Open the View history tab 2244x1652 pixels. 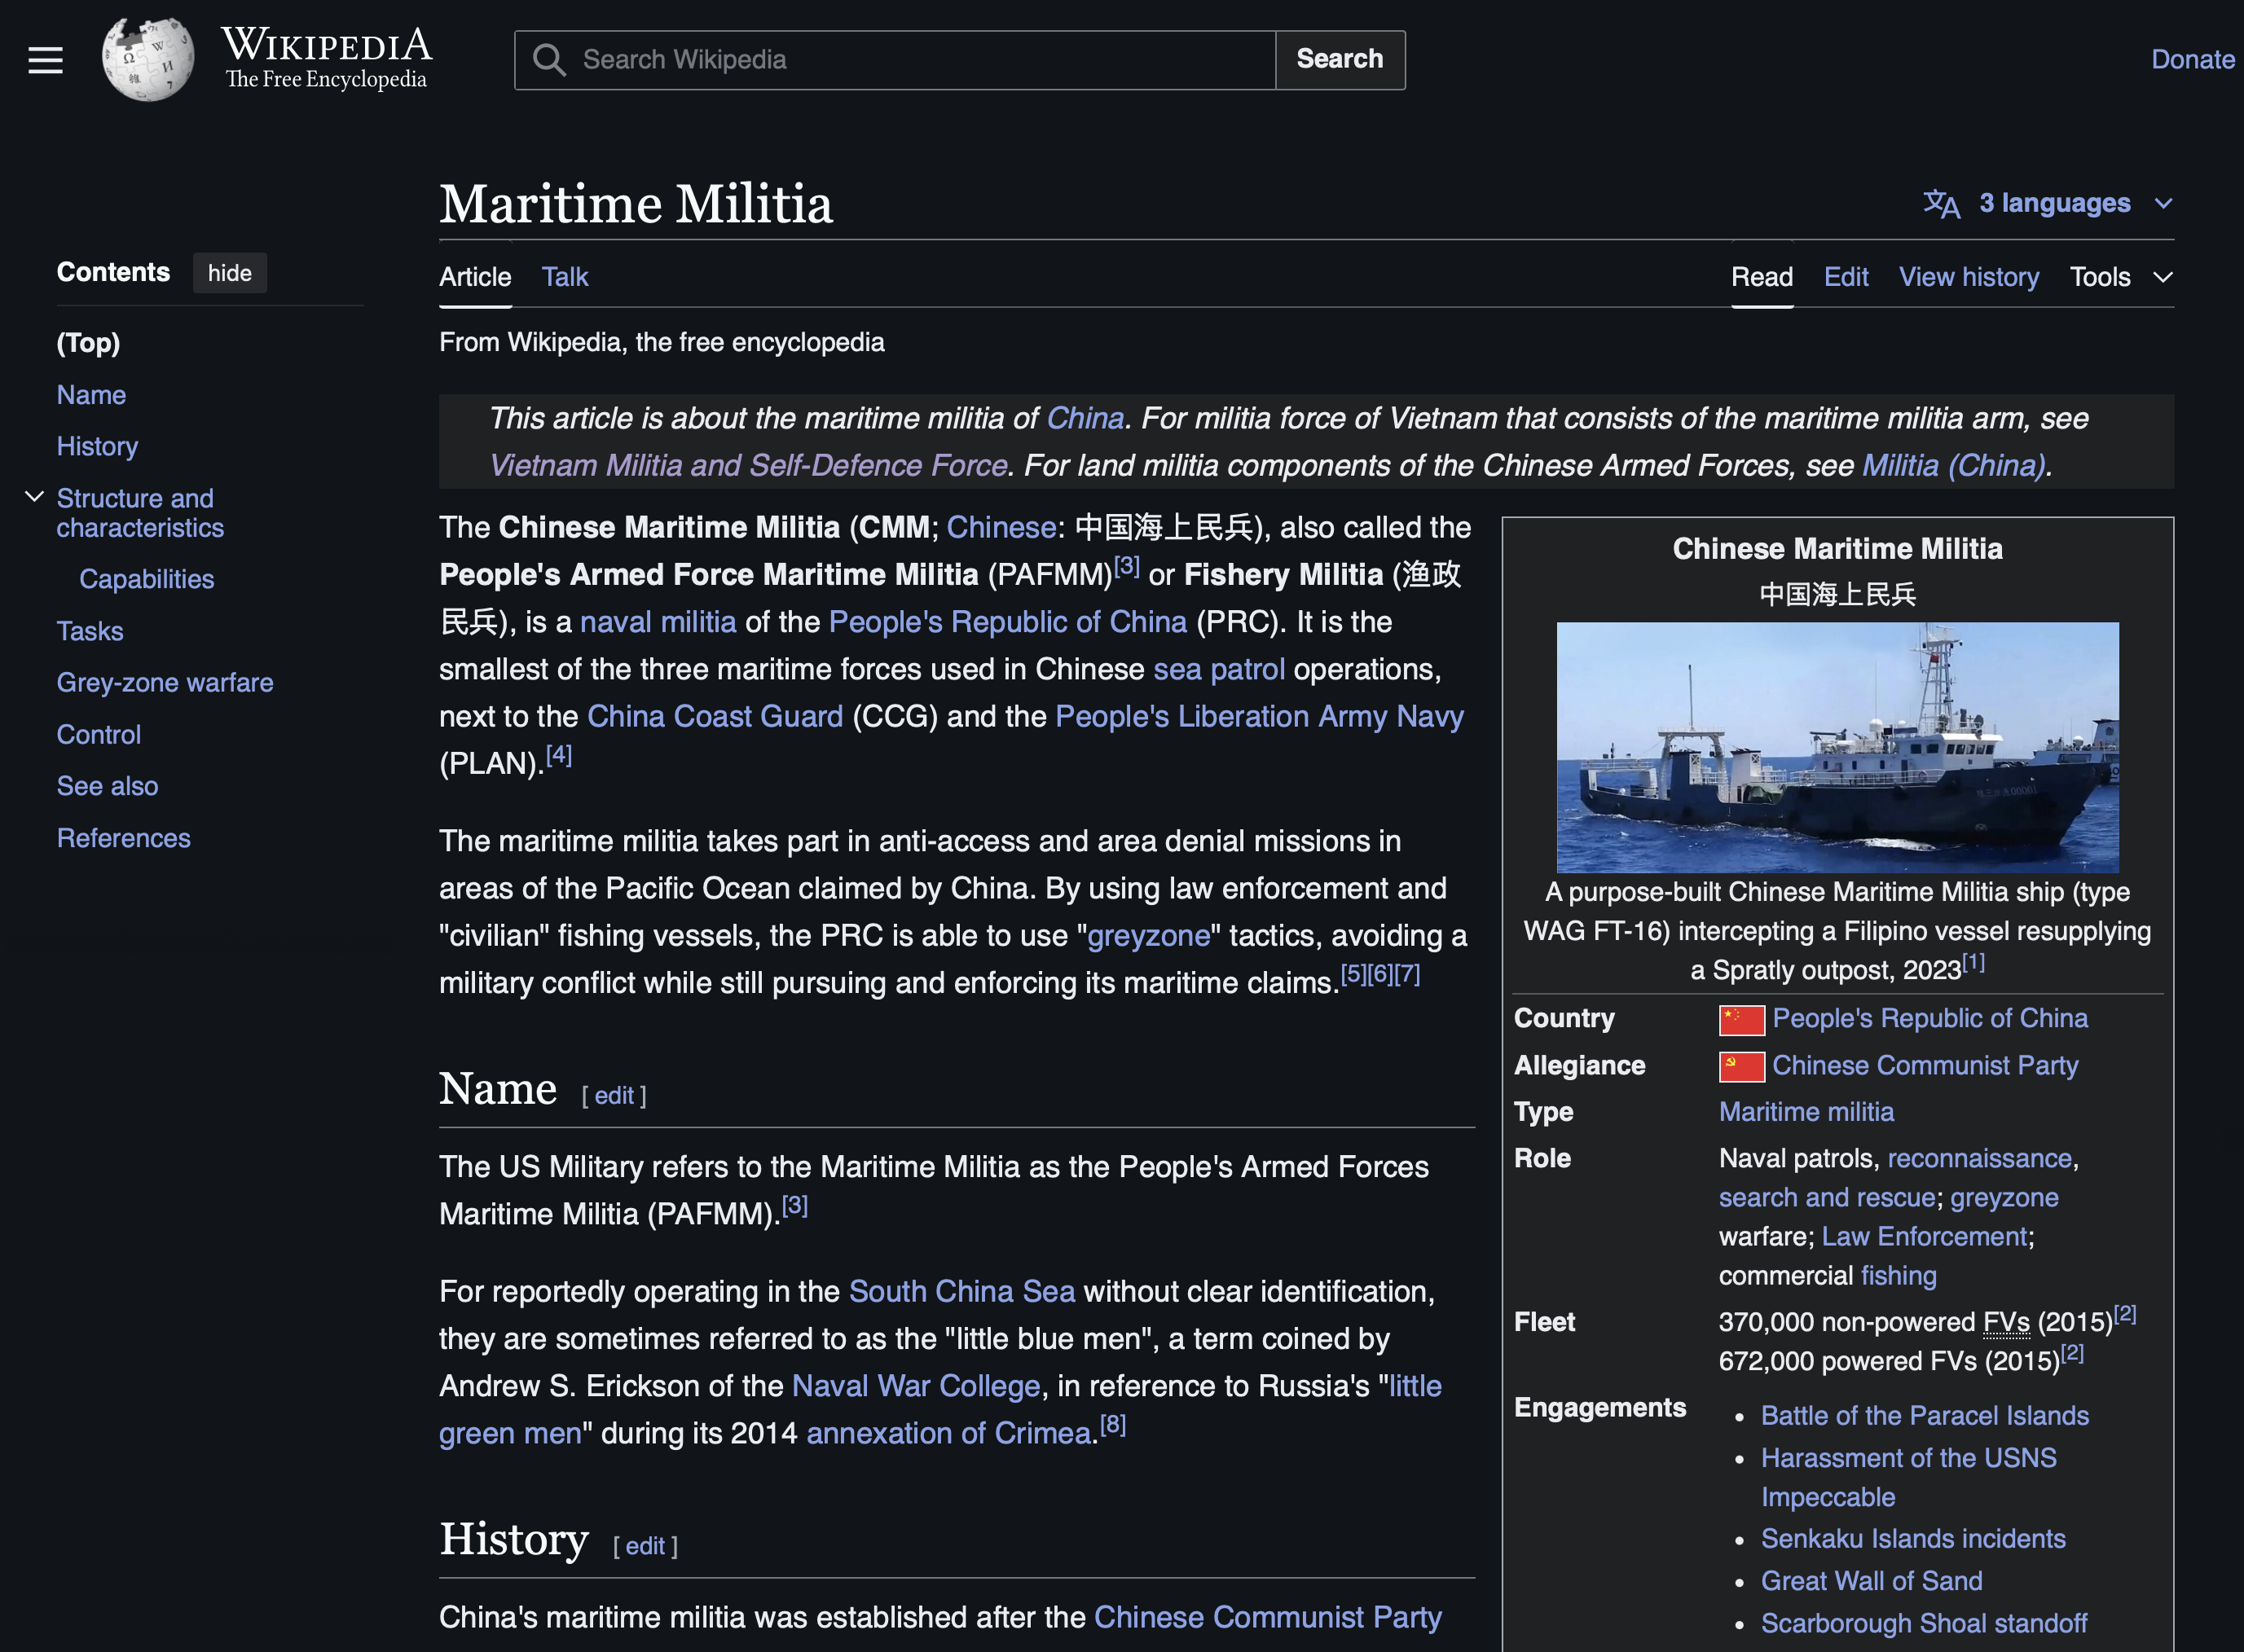point(1968,277)
